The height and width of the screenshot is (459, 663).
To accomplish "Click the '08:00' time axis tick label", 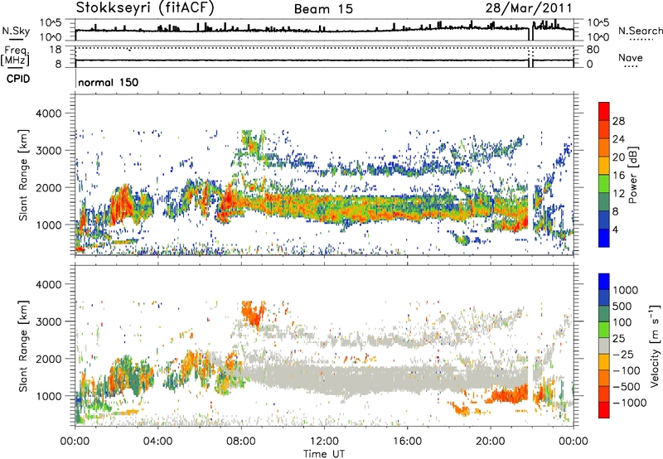I will (x=241, y=442).
